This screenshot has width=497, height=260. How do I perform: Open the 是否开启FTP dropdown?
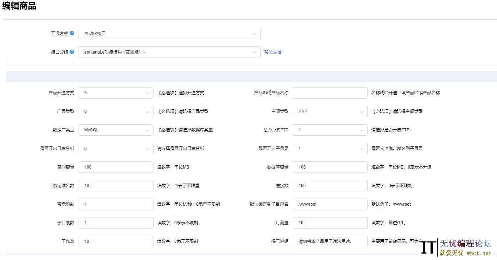pos(330,130)
